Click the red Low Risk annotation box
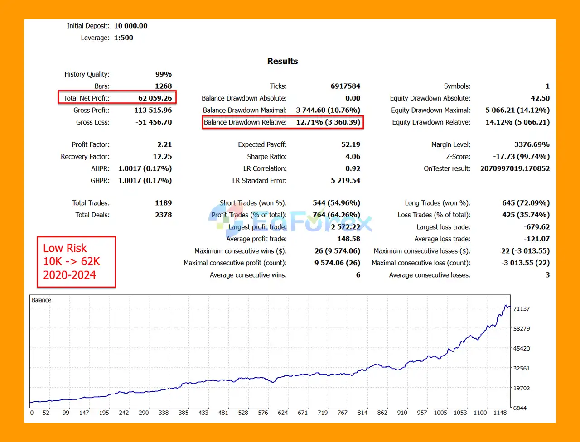580x442 pixels. coord(76,262)
